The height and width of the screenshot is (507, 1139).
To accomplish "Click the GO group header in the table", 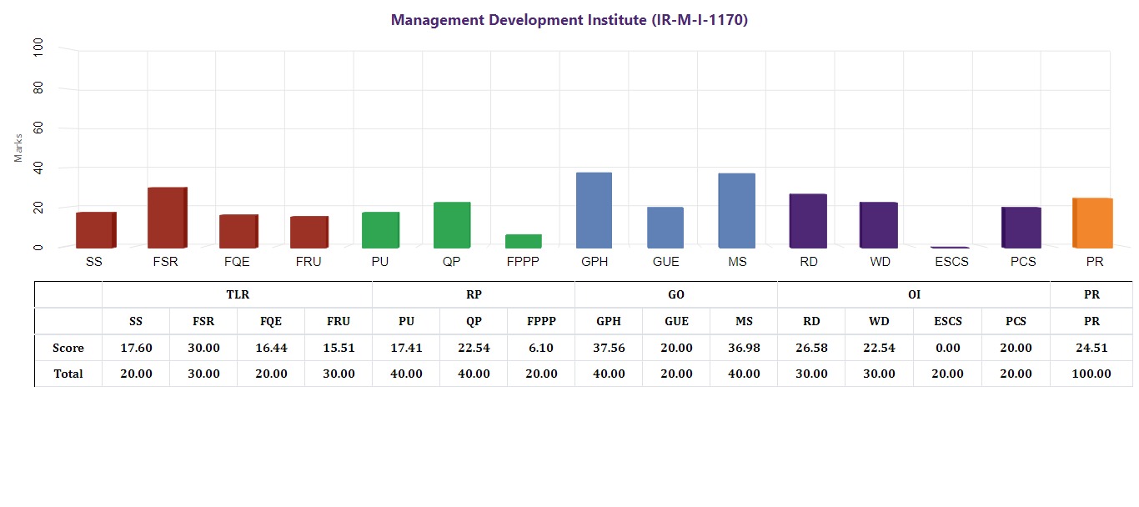I will 676,294.
